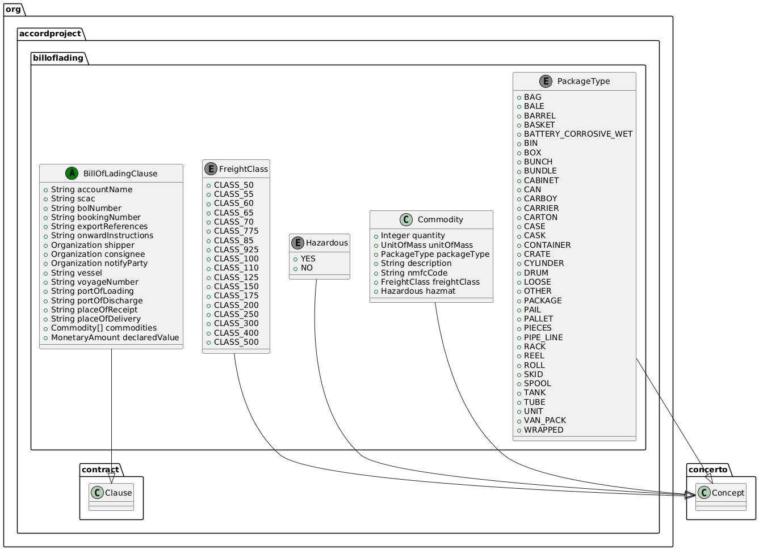Select the NO value in Hazardous enum
759x550 pixels.
tap(305, 267)
